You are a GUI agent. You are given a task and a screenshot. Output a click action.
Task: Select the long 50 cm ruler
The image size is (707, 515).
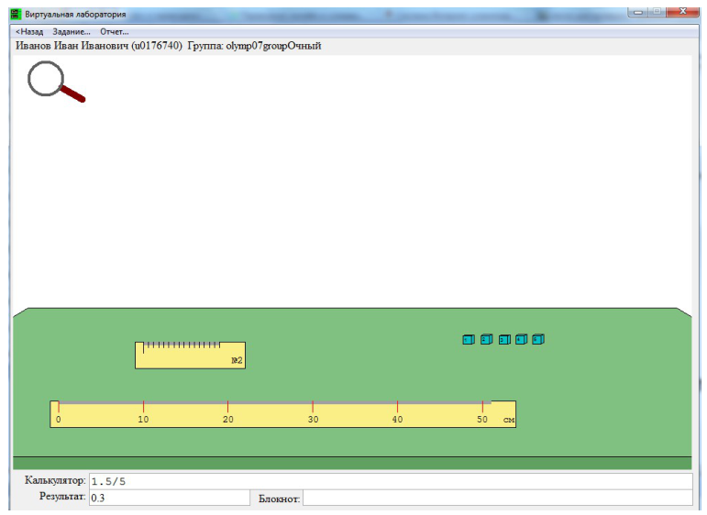tap(282, 414)
